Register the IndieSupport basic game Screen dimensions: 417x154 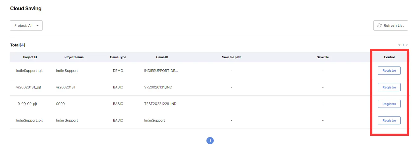tap(389, 120)
